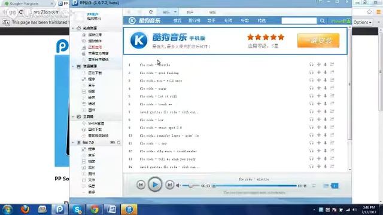Open the sixth menu item in Kugou bar

point(262,21)
